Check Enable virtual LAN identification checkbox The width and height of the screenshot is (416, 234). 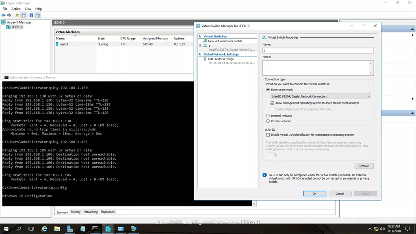[268, 135]
